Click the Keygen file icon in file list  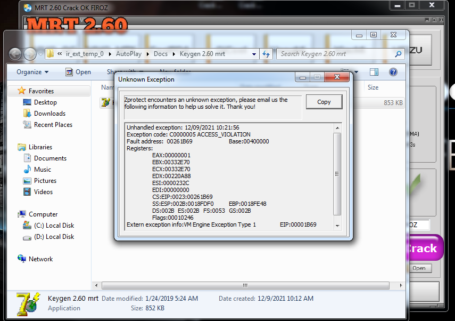(x=105, y=102)
